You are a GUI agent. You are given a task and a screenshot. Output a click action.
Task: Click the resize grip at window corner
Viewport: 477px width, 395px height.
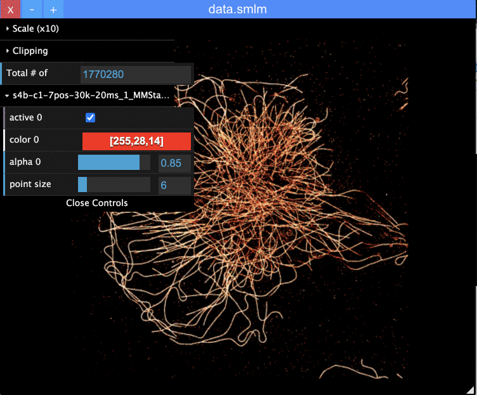click(x=471, y=389)
